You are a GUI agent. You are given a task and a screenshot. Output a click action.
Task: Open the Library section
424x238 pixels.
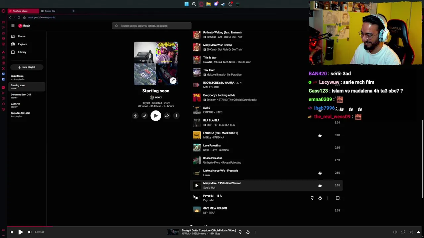22,52
